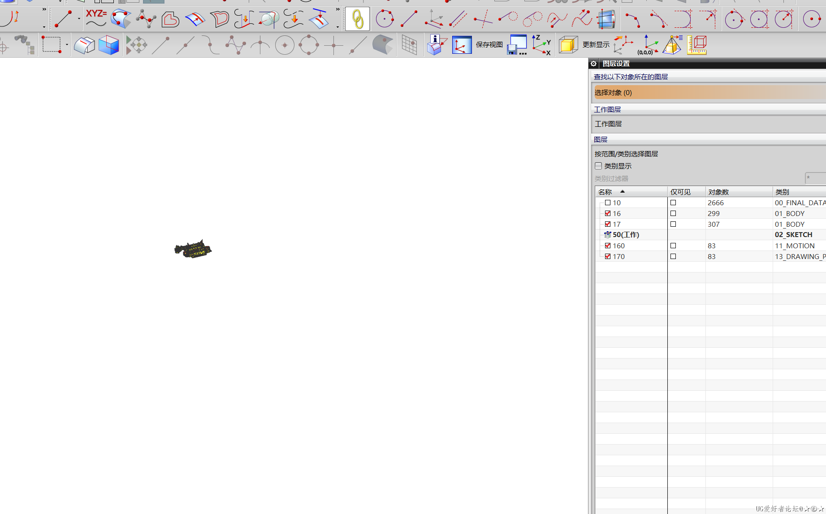The image size is (826, 514).
Task: Open the rectangle selection dropdown arrow
Action: [67, 45]
